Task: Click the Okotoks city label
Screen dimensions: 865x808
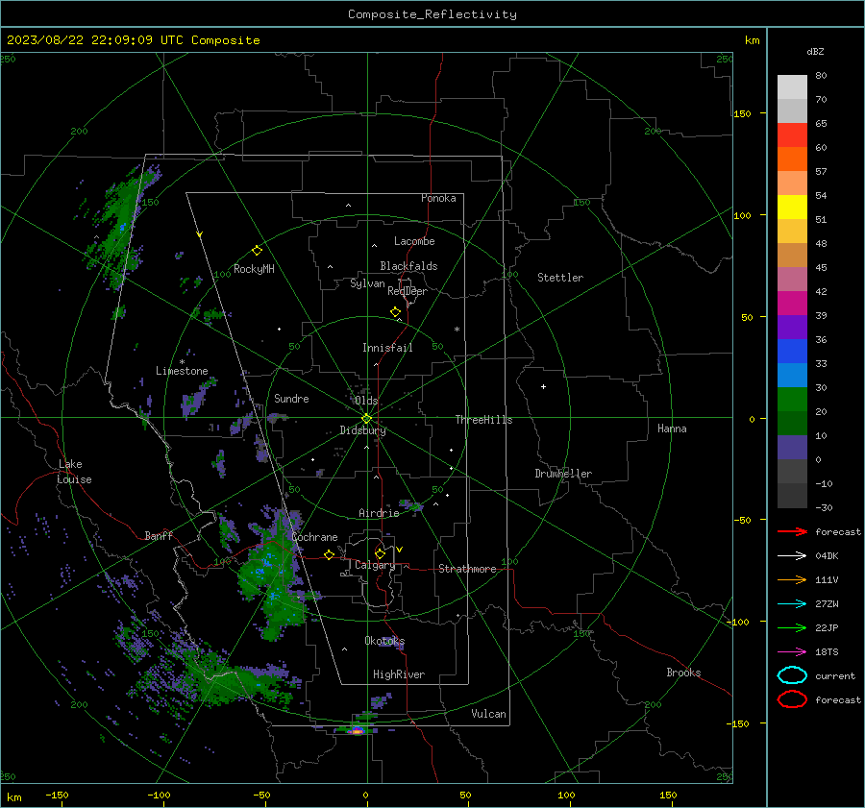Action: [x=384, y=641]
